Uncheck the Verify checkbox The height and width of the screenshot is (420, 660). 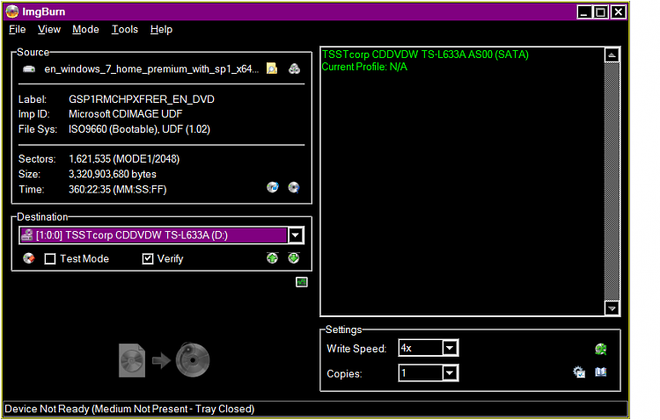pos(148,258)
